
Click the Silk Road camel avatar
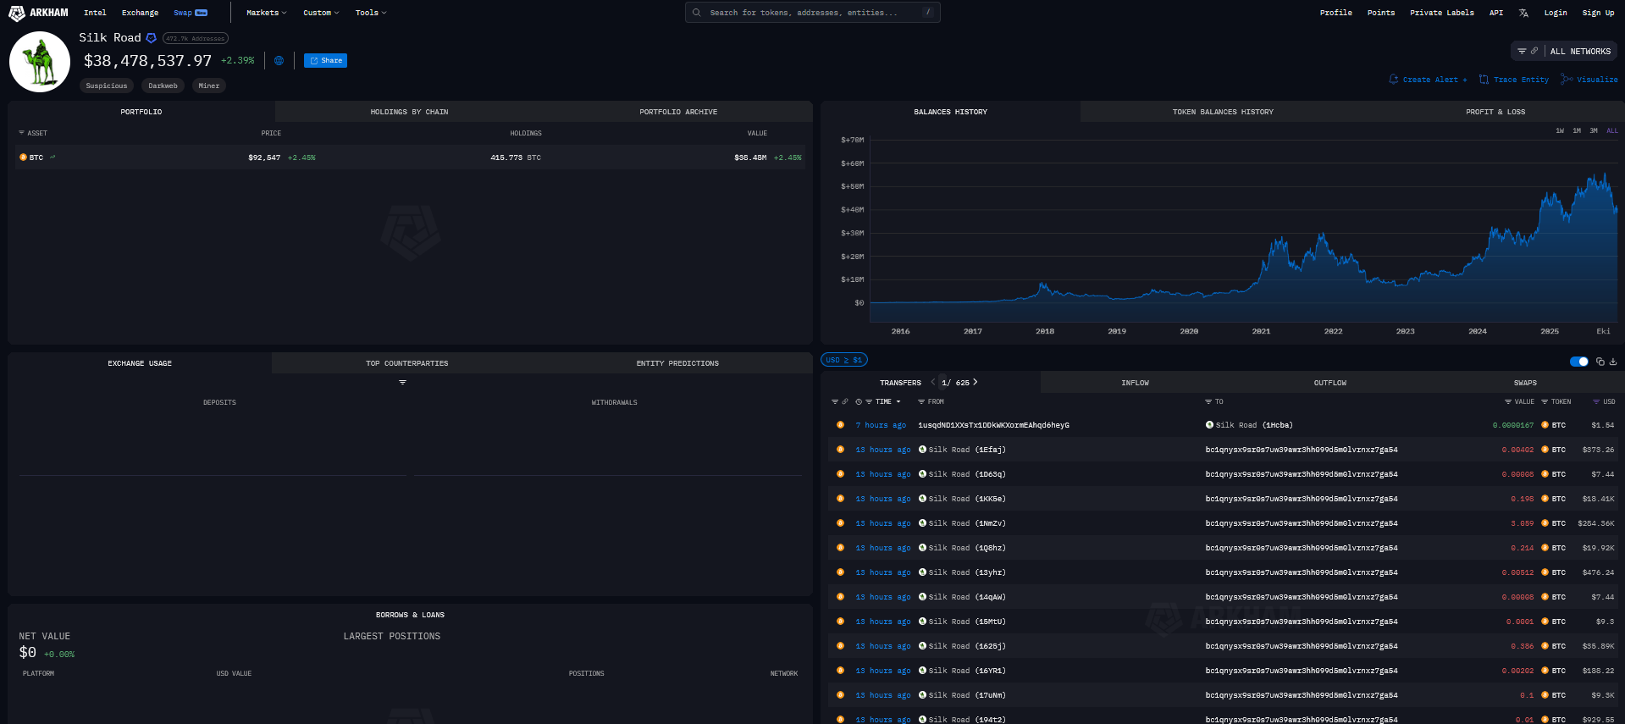click(x=40, y=62)
